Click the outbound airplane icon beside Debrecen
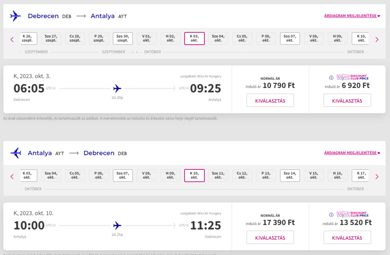Image resolution: width=390 pixels, height=255 pixels. pos(16,16)
